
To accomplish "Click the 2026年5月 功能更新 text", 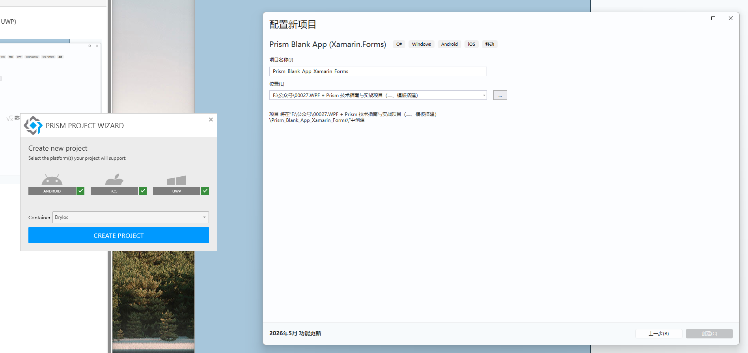I will [295, 333].
